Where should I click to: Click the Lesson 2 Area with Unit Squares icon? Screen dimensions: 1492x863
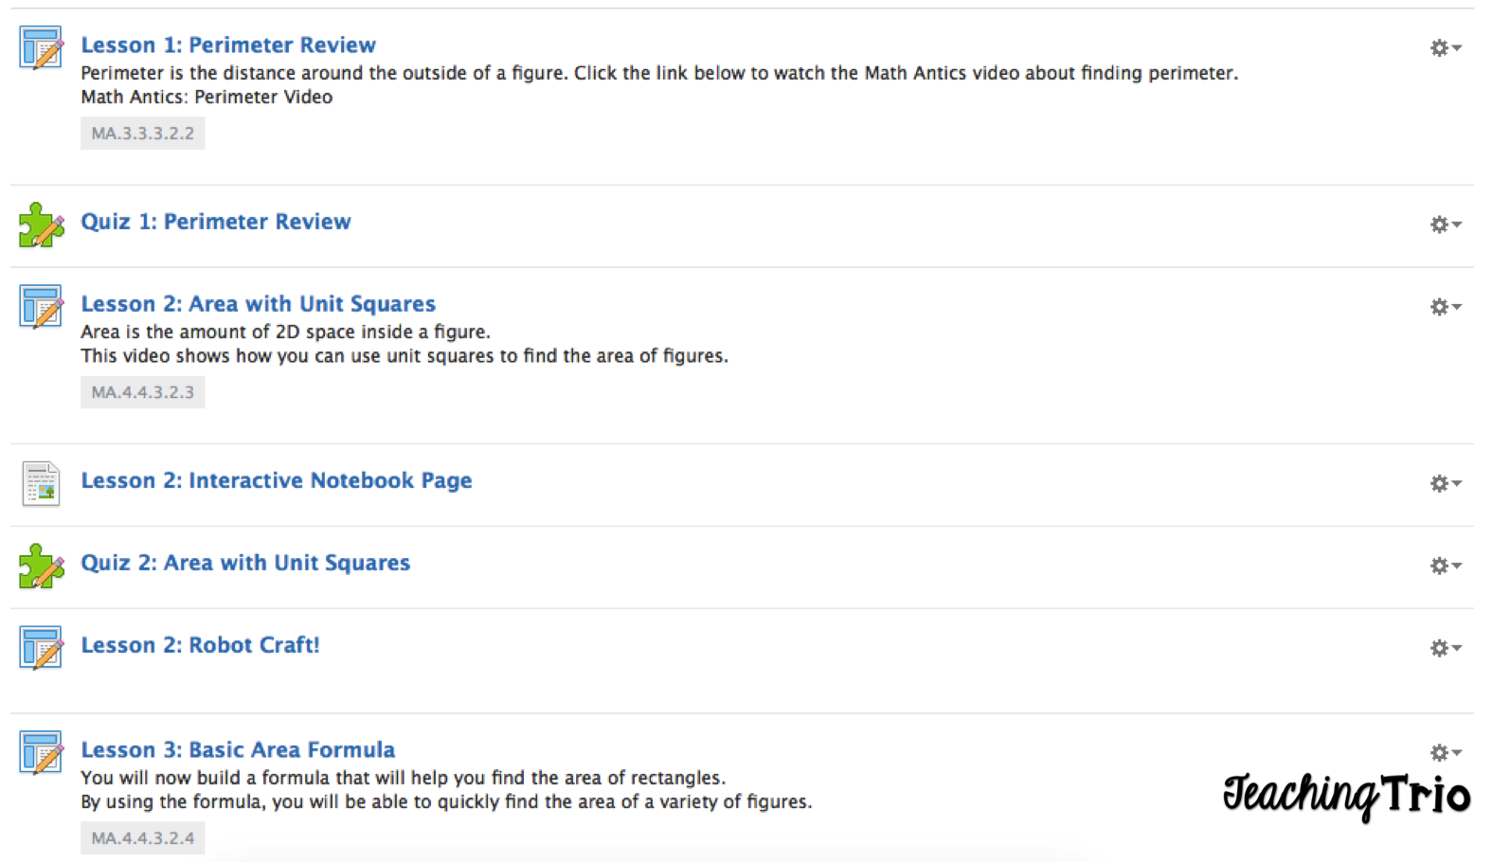pos(41,306)
